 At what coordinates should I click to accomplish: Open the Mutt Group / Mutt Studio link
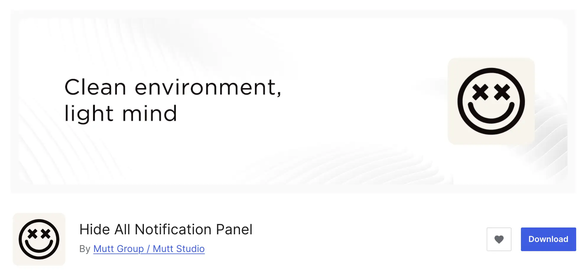pyautogui.click(x=149, y=249)
